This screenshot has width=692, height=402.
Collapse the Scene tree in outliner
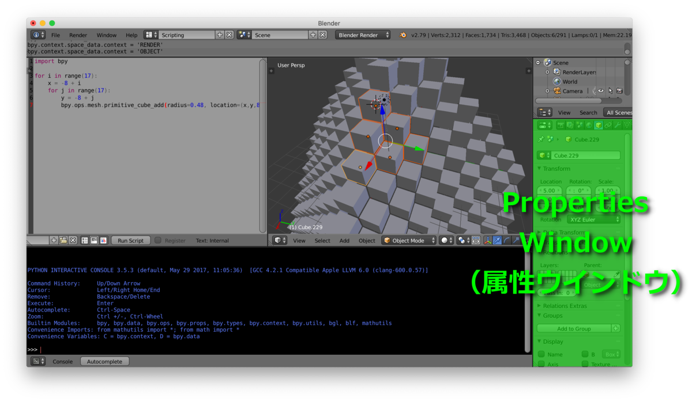coord(538,62)
